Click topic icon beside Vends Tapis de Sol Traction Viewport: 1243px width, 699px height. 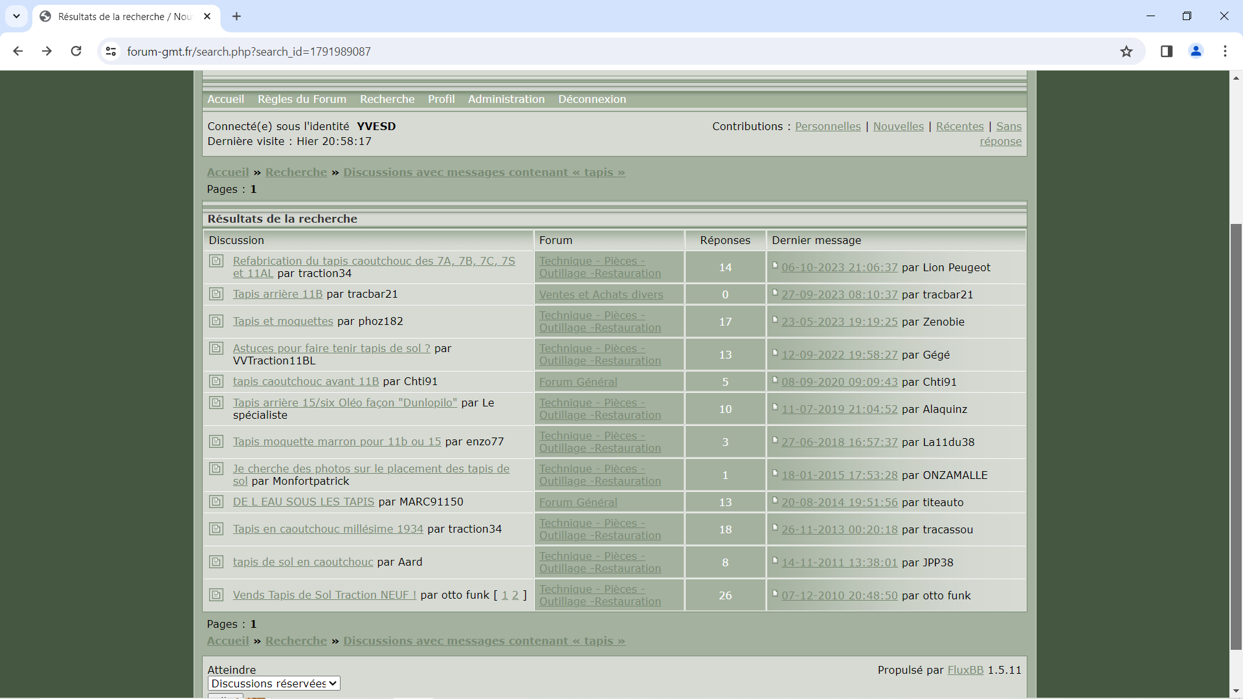coord(216,595)
